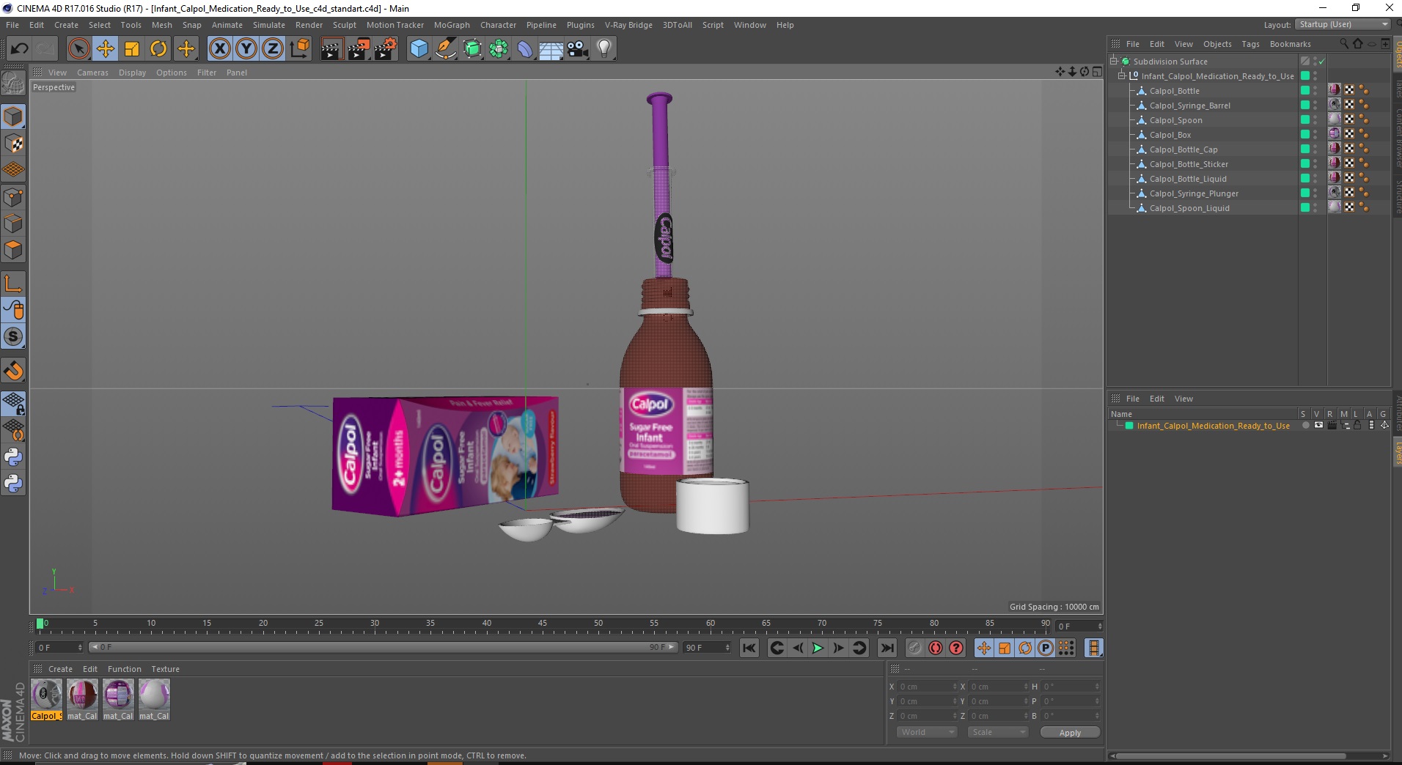The width and height of the screenshot is (1402, 765).
Task: Toggle layer visibility eye in Layer Manager
Action: coord(1318,426)
